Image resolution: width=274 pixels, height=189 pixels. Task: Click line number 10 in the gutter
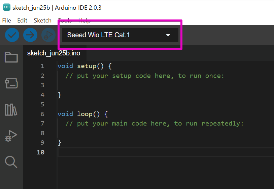[40, 152]
